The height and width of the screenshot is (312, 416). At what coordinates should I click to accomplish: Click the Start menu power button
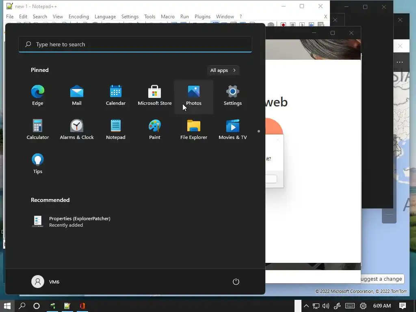pyautogui.click(x=236, y=282)
